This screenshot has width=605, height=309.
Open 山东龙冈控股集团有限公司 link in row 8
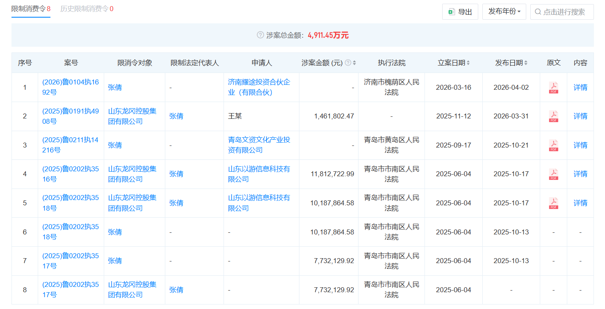tap(132, 290)
